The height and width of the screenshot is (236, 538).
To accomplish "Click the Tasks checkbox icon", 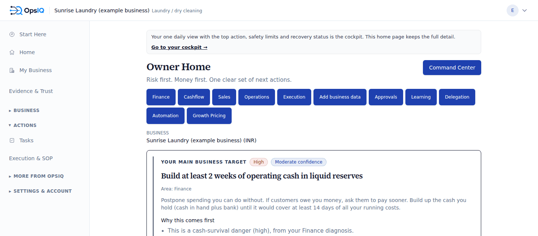I will (12, 140).
